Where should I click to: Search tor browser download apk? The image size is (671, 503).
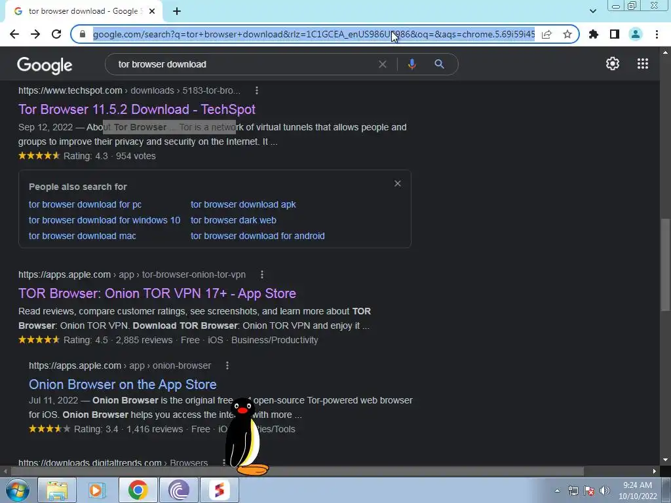pos(243,204)
